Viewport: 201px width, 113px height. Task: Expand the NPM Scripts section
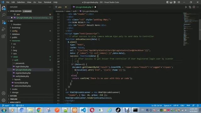click(30, 102)
